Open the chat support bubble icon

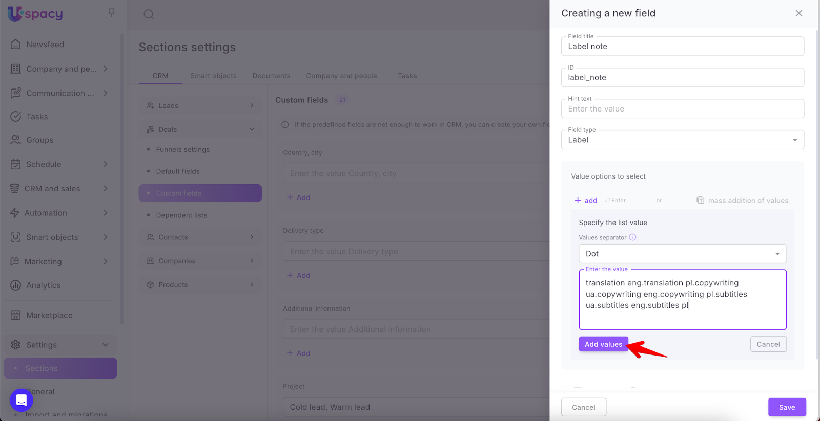click(22, 400)
